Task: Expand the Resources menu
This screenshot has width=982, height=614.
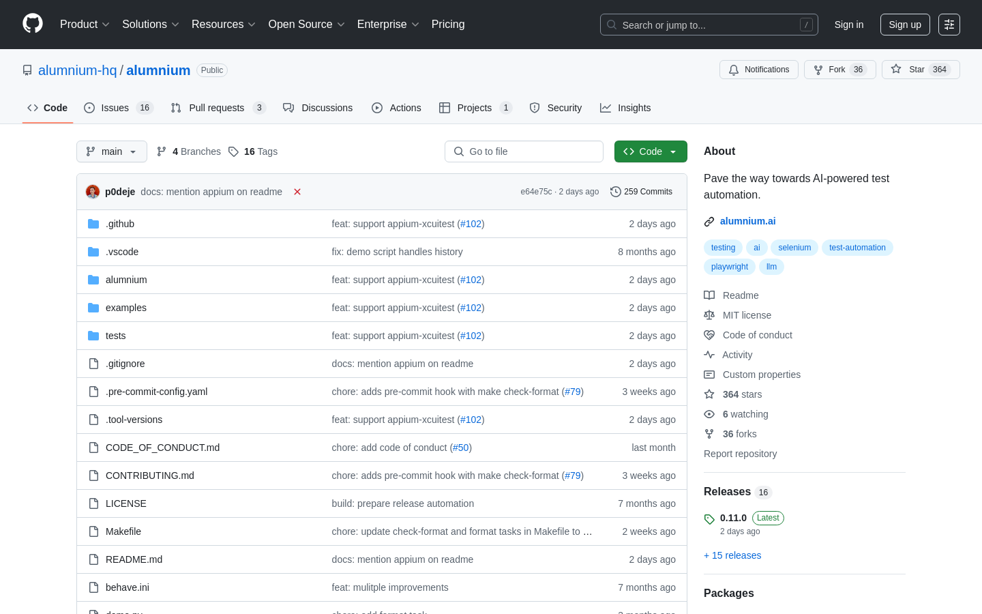Action: [x=224, y=25]
